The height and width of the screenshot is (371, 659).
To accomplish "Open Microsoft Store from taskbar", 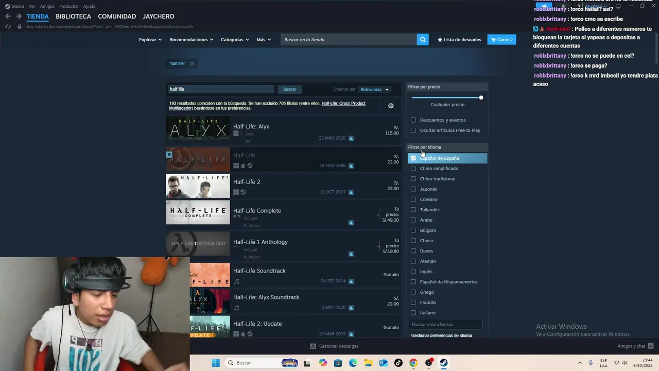I will coord(338,363).
